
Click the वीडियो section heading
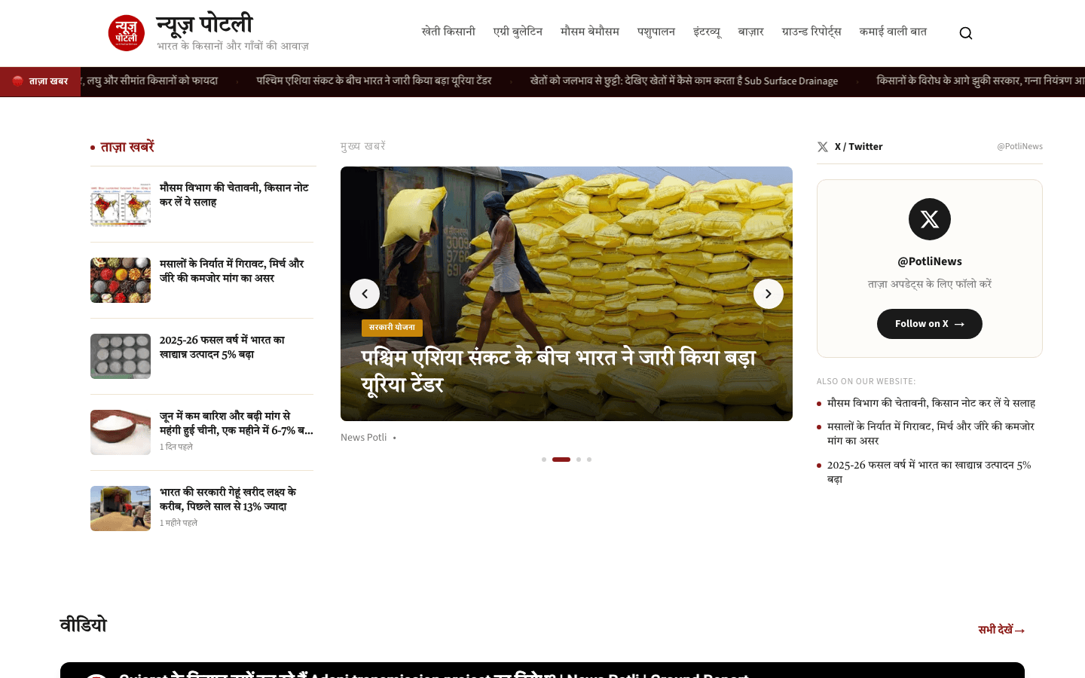[x=84, y=625]
